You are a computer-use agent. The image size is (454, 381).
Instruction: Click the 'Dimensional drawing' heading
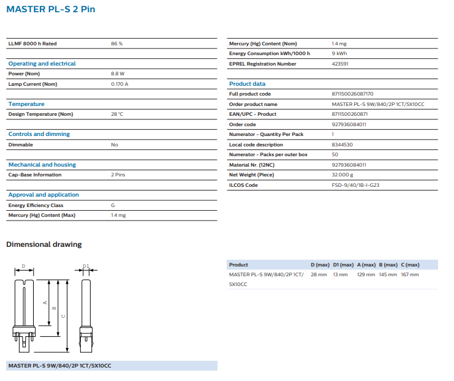[44, 244]
